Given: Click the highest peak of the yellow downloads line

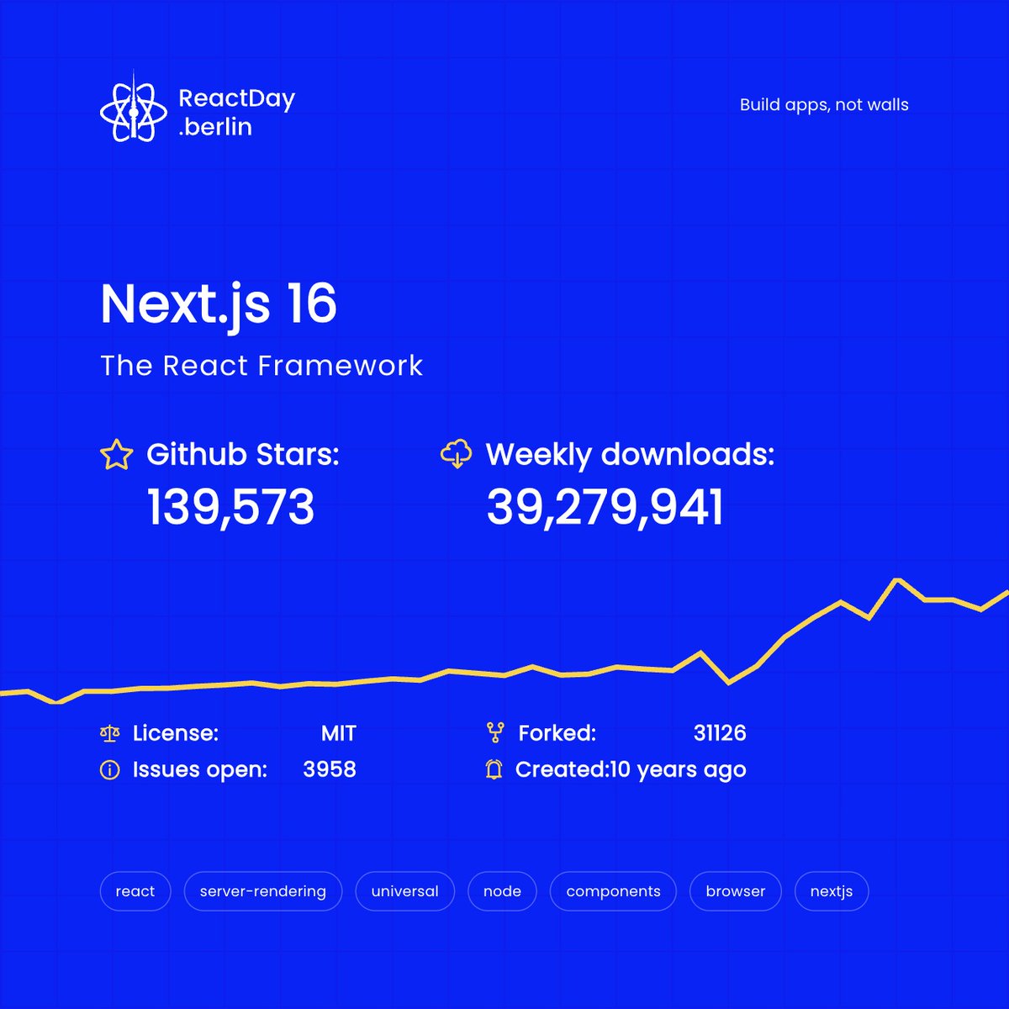Looking at the screenshot, I should click(897, 579).
